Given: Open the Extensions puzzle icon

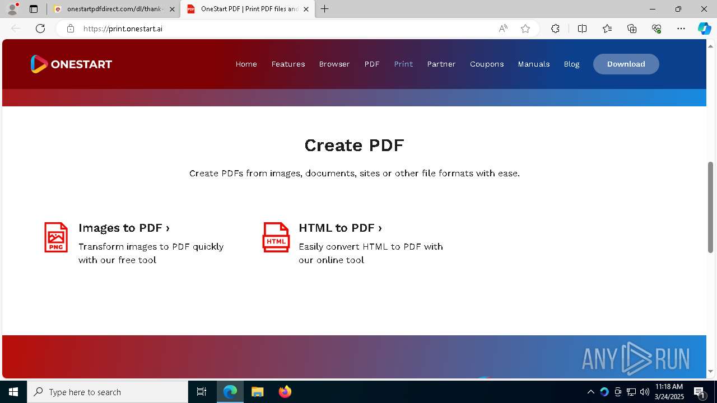Looking at the screenshot, I should click(555, 29).
